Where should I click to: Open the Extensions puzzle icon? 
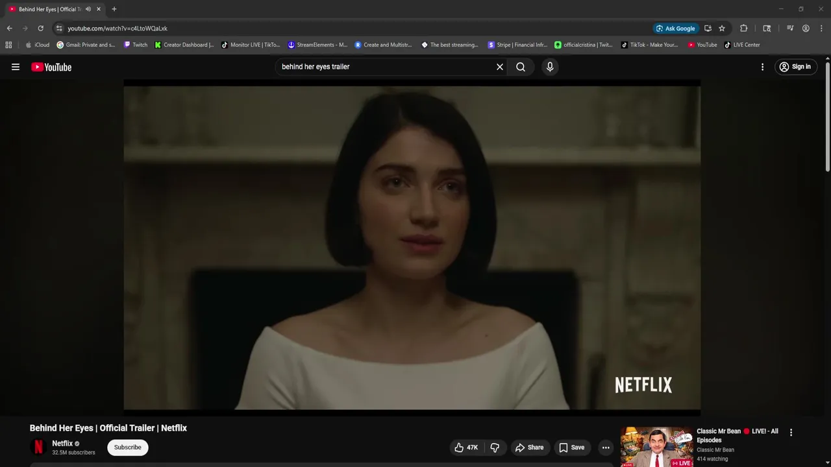744,29
